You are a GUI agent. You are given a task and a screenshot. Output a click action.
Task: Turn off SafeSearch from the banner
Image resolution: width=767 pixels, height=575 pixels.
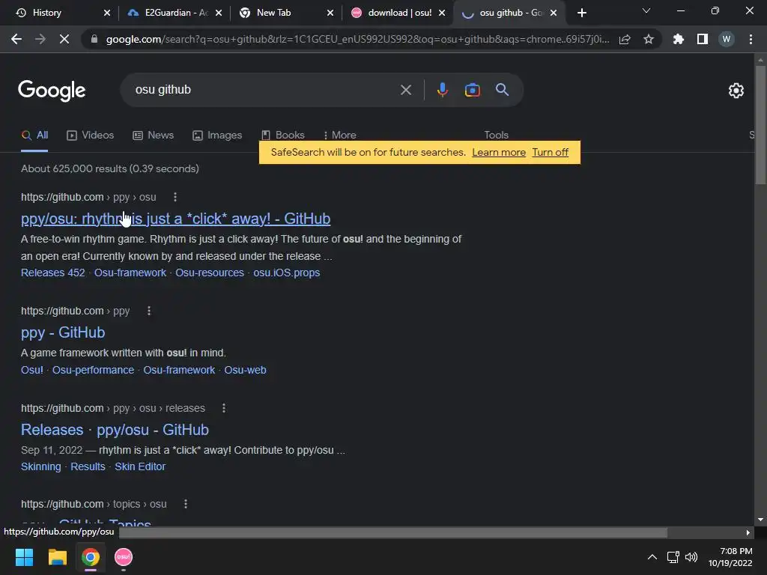551,153
